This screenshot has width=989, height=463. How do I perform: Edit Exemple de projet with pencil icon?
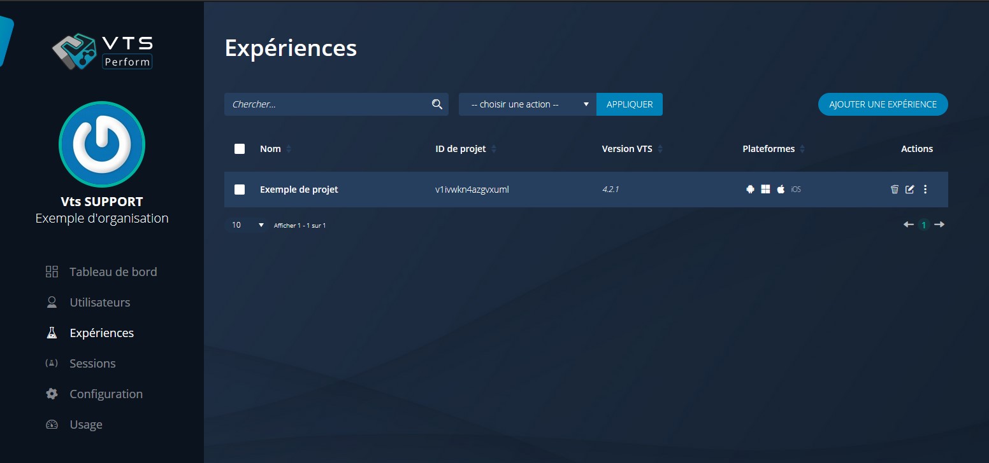coord(910,189)
